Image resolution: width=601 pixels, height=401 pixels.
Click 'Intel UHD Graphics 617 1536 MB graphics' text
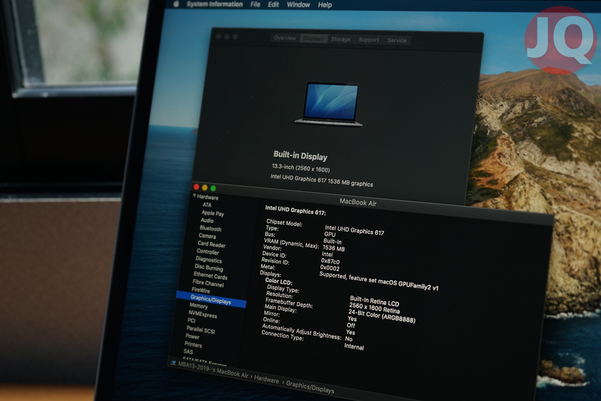click(322, 180)
